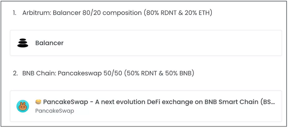
Task: Click the Balancer stacked stones logo
Action: (x=23, y=43)
